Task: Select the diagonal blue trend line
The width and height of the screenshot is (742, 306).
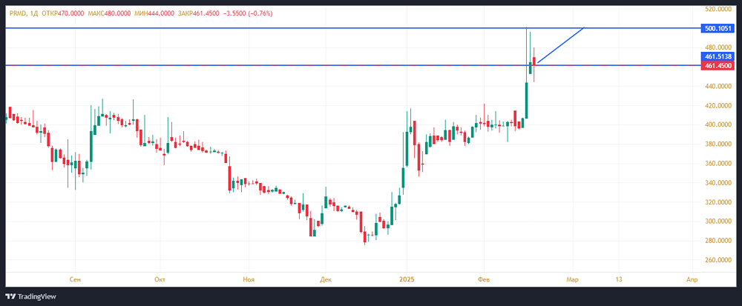Action: (561, 45)
